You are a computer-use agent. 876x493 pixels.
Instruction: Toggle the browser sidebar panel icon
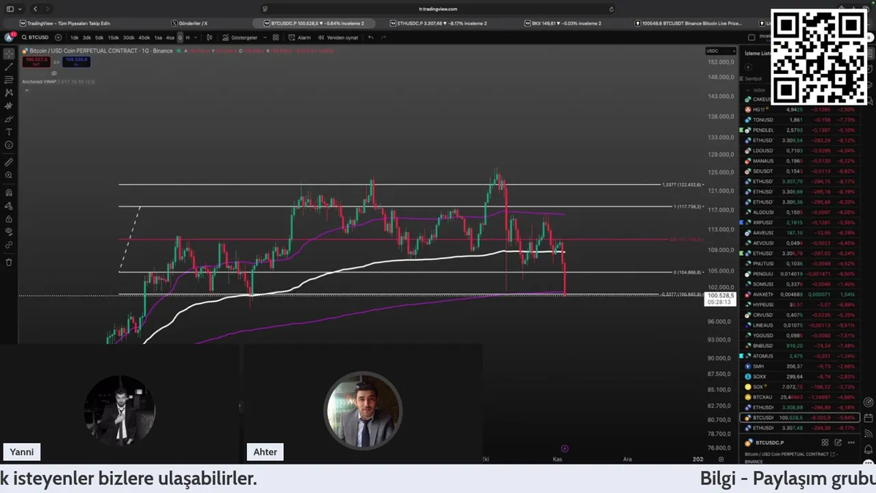pos(10,9)
